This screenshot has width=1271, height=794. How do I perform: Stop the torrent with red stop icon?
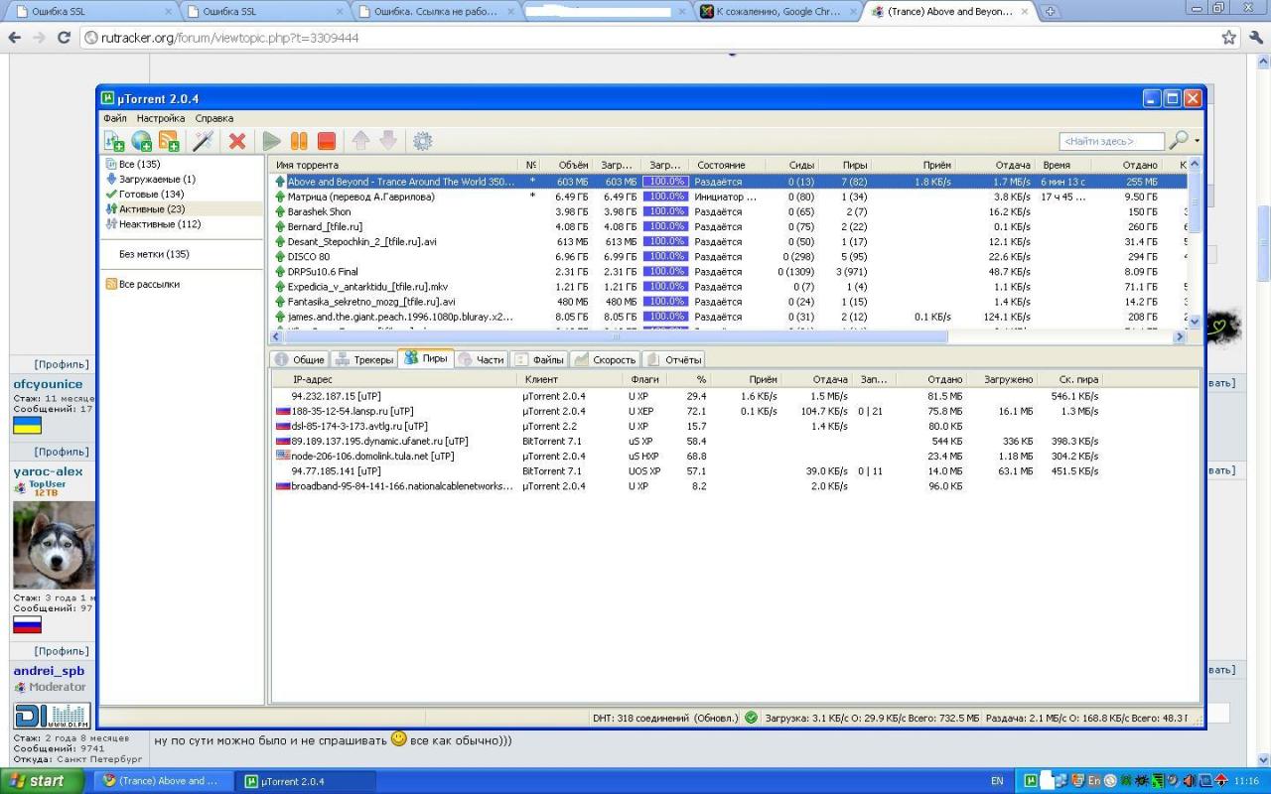pos(326,141)
